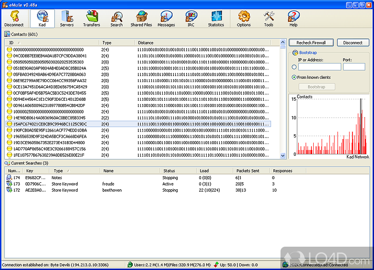374x270 pixels.
Task: Open Help from the toolbar
Action: [x=294, y=19]
